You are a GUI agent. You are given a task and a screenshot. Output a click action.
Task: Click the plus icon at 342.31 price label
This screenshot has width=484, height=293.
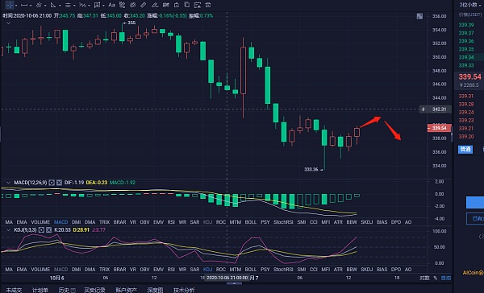[x=423, y=109]
